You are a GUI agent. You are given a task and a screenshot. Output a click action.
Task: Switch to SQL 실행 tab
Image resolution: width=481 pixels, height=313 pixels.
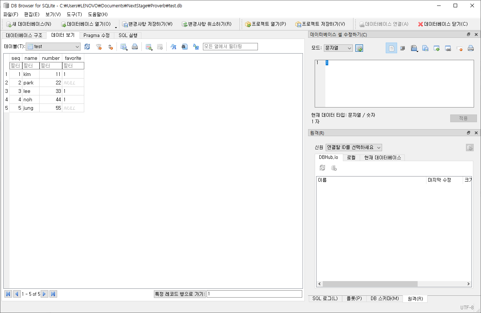(x=128, y=36)
